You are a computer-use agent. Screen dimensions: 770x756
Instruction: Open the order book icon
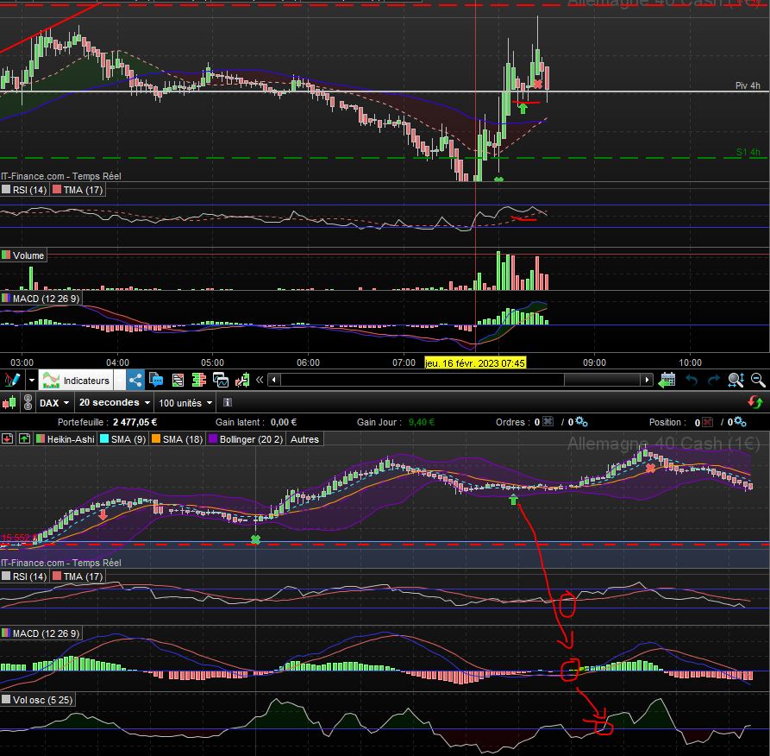tap(199, 380)
